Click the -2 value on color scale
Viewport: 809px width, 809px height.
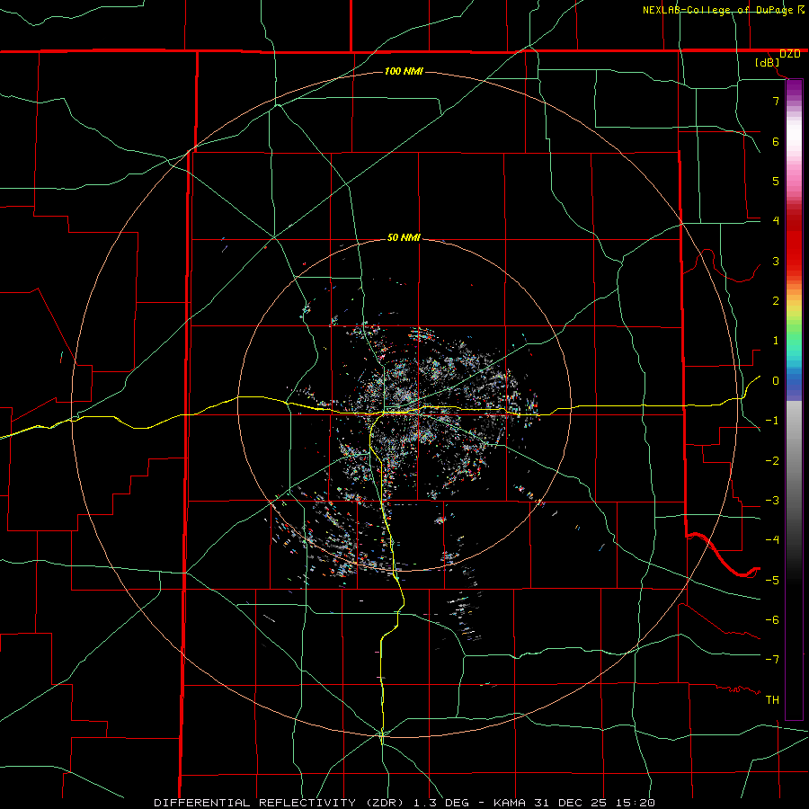772,460
